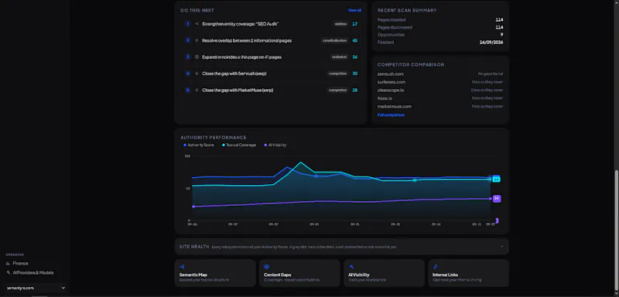Image resolution: width=619 pixels, height=297 pixels.
Task: Toggle the Topical Coverage legend series
Action: [239, 145]
